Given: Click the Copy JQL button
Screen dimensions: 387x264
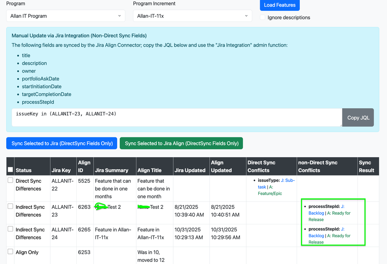Looking at the screenshot, I should tap(358, 117).
